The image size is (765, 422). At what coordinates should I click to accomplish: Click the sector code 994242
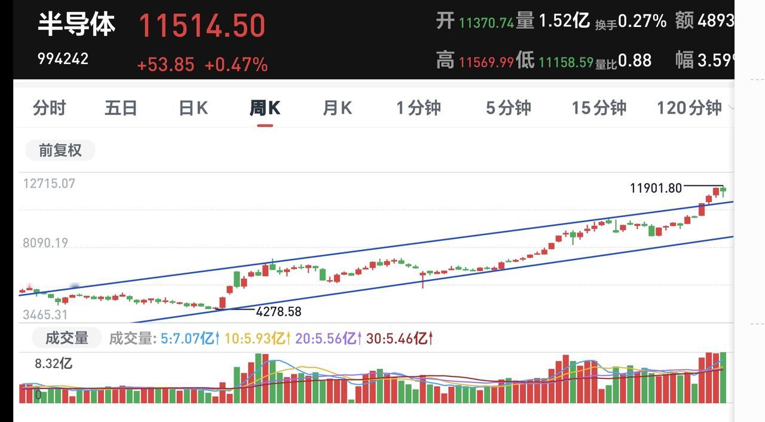(63, 59)
